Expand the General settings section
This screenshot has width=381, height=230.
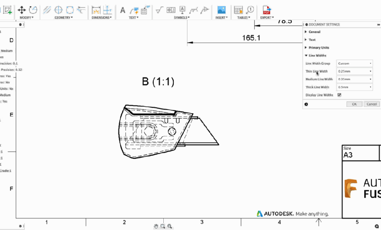click(314, 32)
